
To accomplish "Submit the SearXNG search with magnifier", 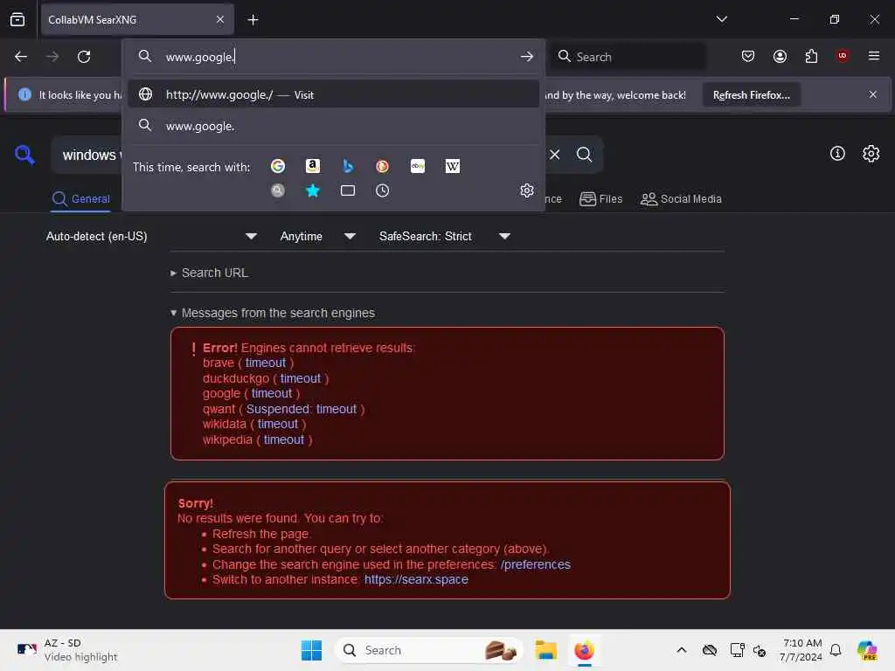I will click(x=584, y=155).
